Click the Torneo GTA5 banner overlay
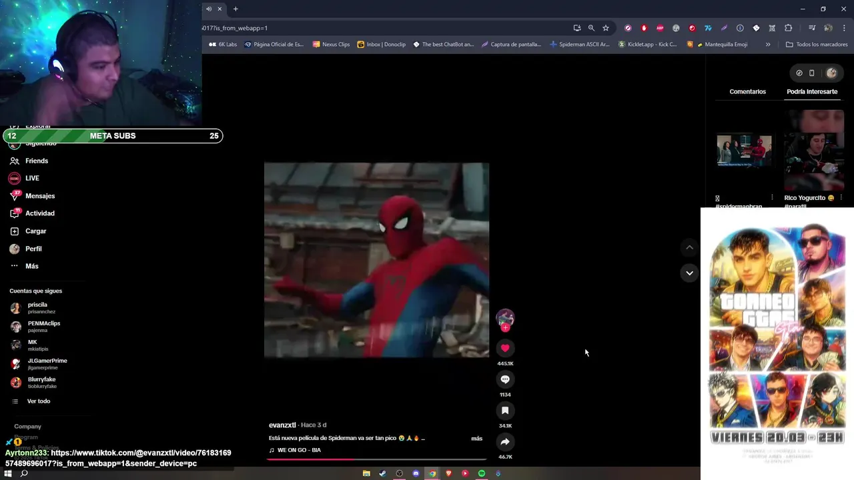The height and width of the screenshot is (480, 854). (x=777, y=343)
